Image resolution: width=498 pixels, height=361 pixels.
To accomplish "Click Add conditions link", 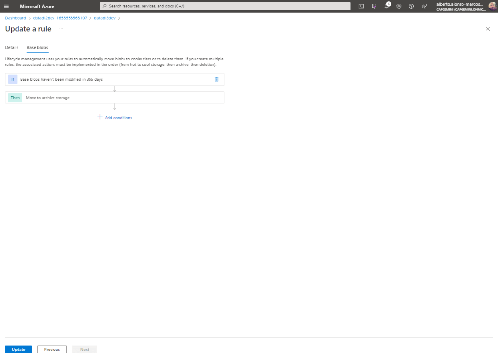I will [115, 118].
